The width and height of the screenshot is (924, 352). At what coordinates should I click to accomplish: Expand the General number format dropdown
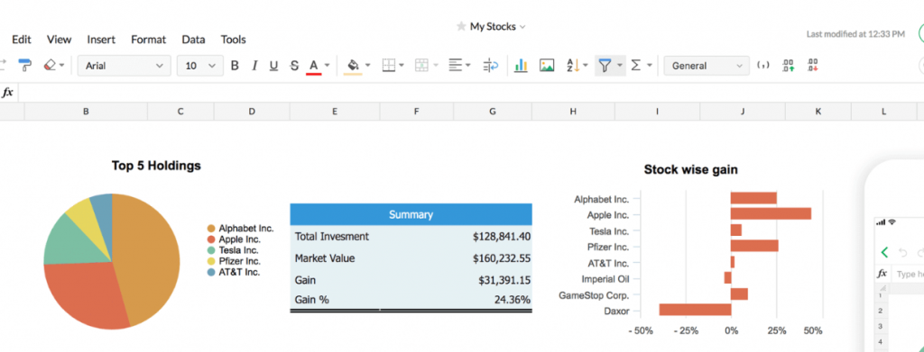pyautogui.click(x=707, y=66)
